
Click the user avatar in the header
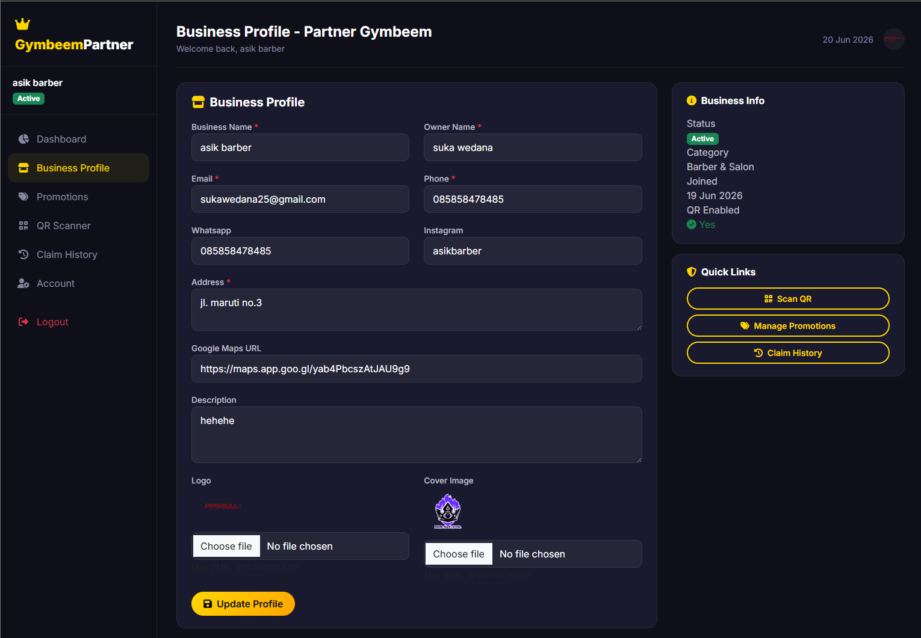pos(894,39)
